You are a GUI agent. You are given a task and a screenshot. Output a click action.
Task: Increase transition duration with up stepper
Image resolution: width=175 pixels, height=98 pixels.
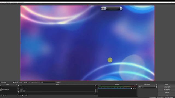157,87
